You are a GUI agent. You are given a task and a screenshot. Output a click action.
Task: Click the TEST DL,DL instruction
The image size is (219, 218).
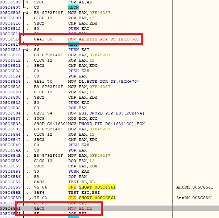pyautogui.click(x=81, y=182)
